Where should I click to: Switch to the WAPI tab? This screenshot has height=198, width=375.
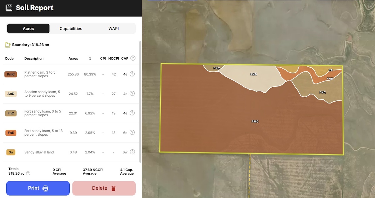[x=113, y=29]
